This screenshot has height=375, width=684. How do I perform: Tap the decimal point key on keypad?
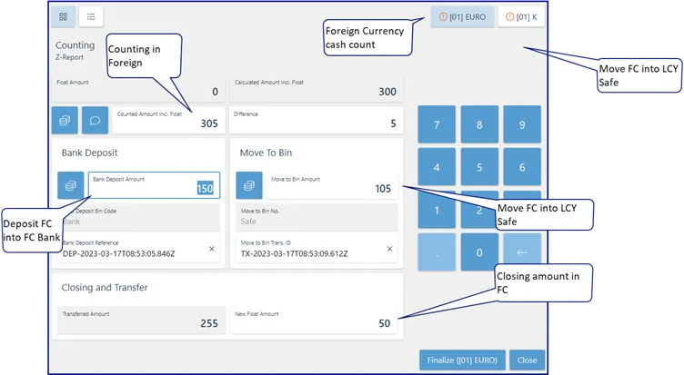[x=437, y=252]
